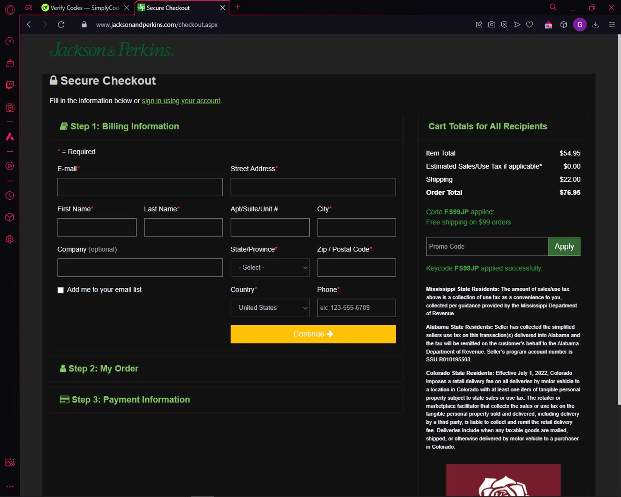This screenshot has width=621, height=497.
Task: Open a new tab with the plus button
Action: [x=237, y=7]
